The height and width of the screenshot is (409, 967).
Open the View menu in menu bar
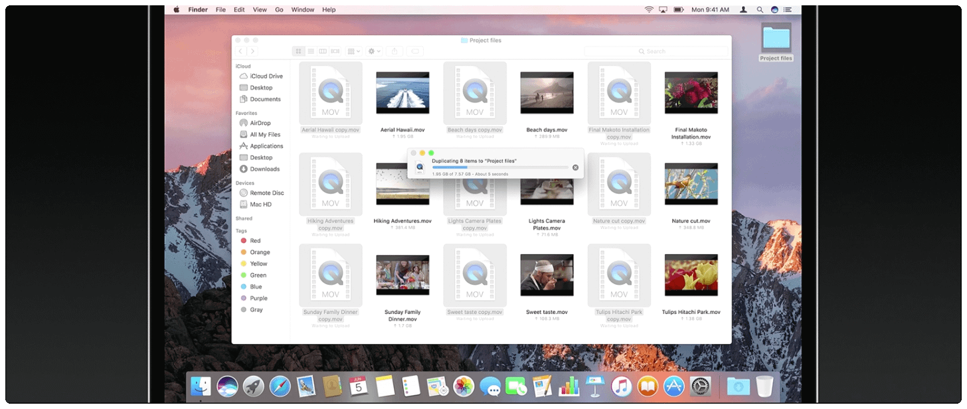260,10
